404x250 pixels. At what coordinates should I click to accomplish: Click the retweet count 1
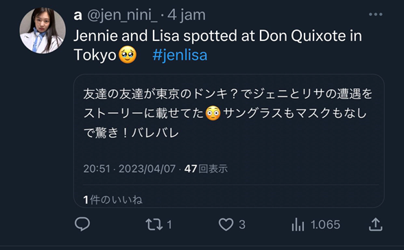169,225
